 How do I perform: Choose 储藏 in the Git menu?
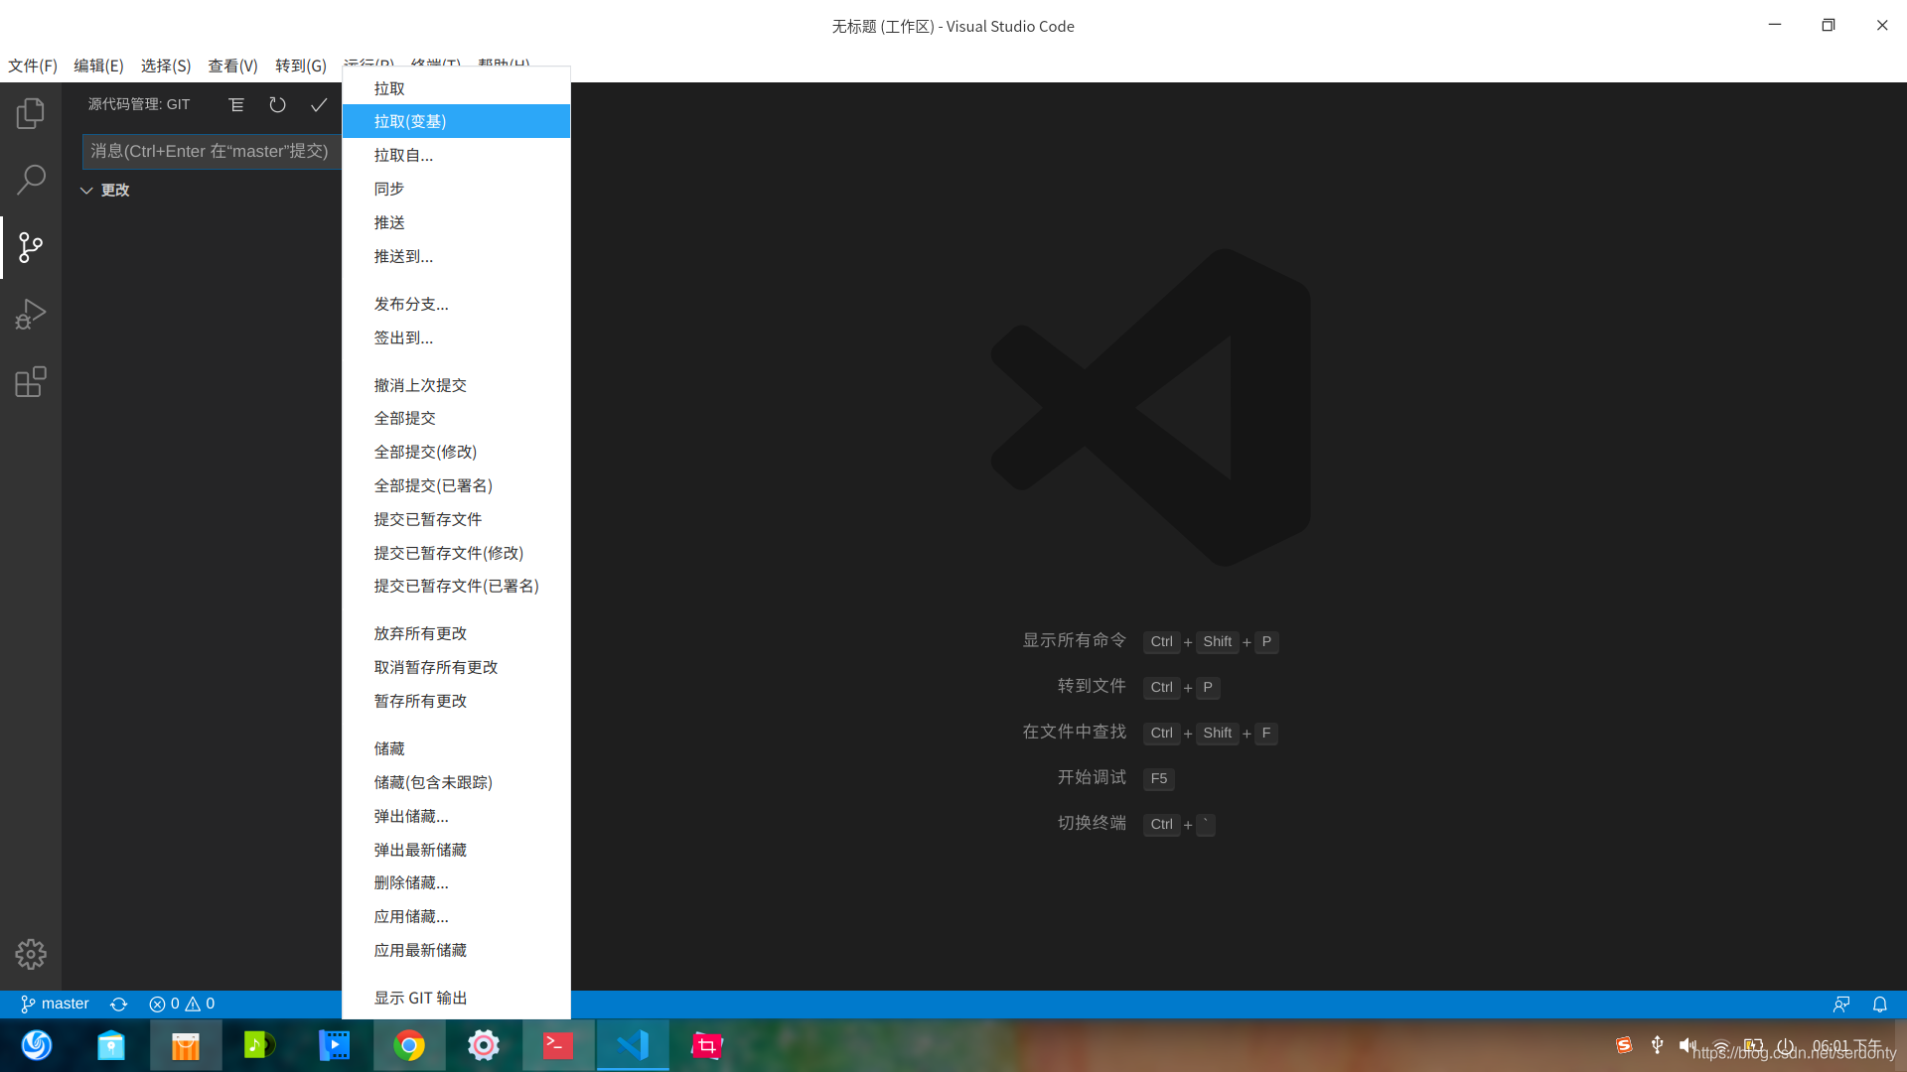(x=456, y=748)
